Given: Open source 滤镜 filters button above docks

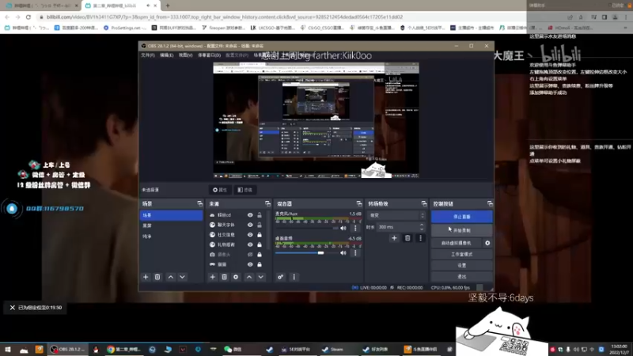Looking at the screenshot, I should coord(245,190).
